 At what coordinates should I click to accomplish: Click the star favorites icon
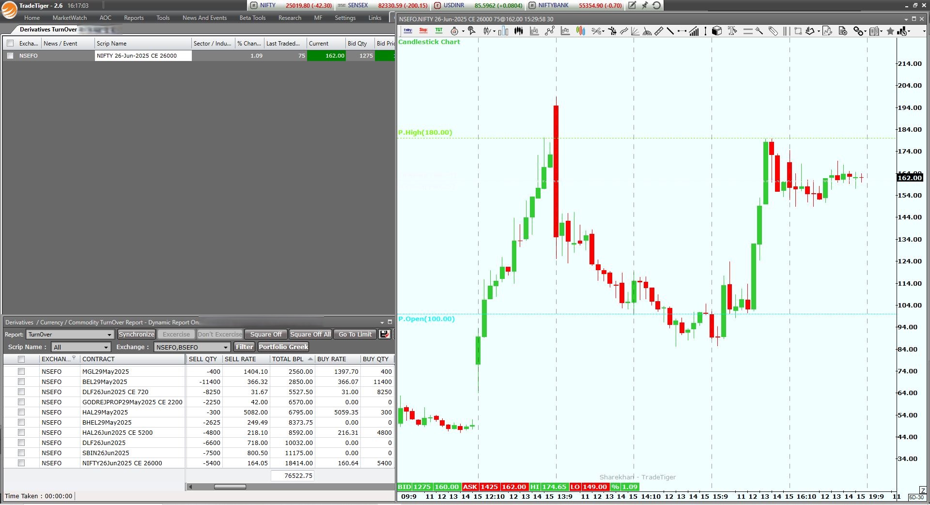pyautogui.click(x=890, y=31)
